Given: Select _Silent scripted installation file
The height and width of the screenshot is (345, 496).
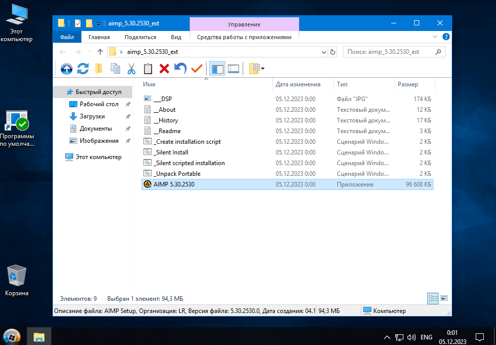Looking at the screenshot, I should click(287, 163).
